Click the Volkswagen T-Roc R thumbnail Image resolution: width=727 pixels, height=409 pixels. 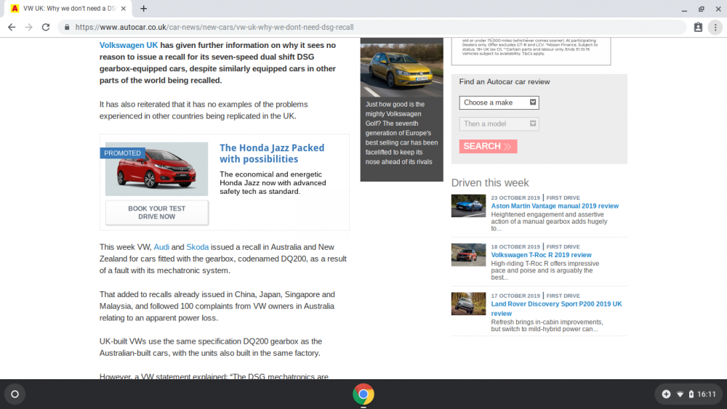(x=468, y=255)
